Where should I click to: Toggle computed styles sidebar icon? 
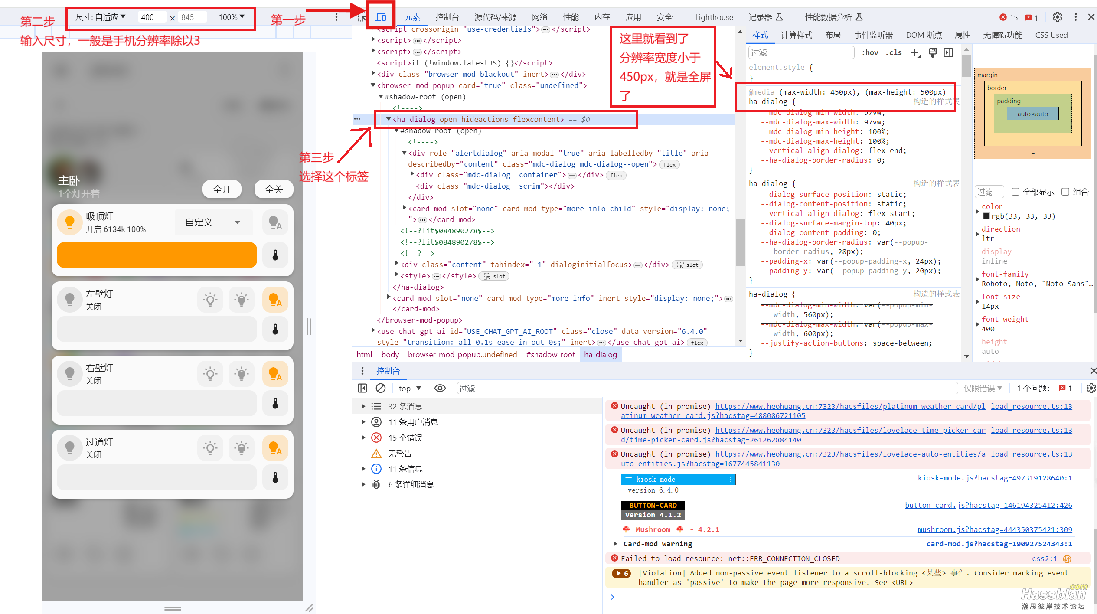pyautogui.click(x=948, y=52)
